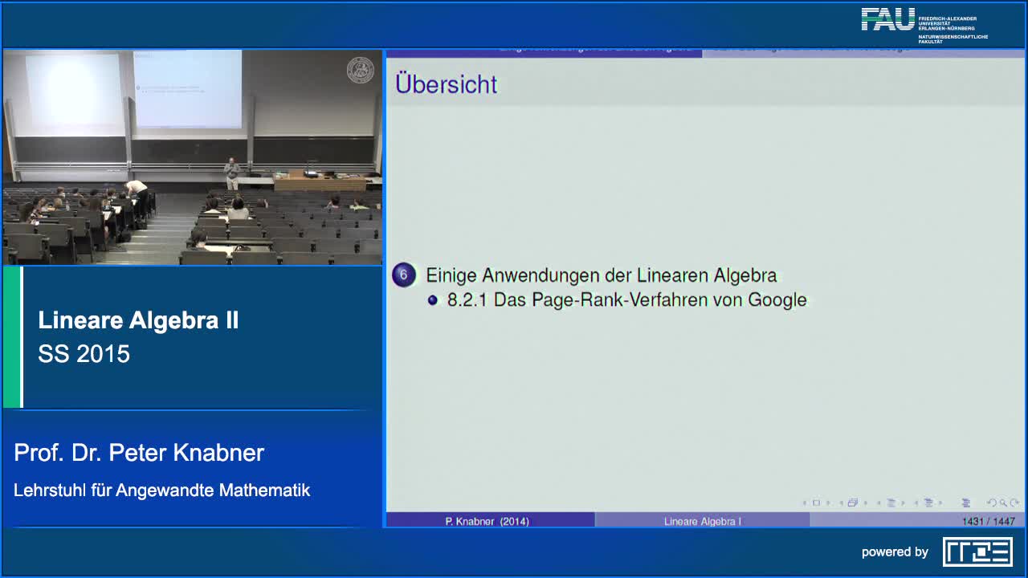Viewport: 1028px width, 578px height.
Task: Click the magnifier search icon in the slide navigation
Action: click(x=1004, y=503)
